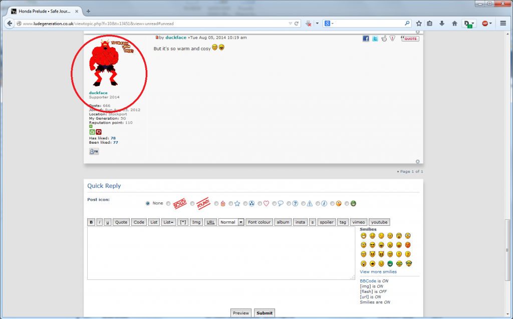Select the Honda Prelude Safe Journey tab

coord(45,11)
